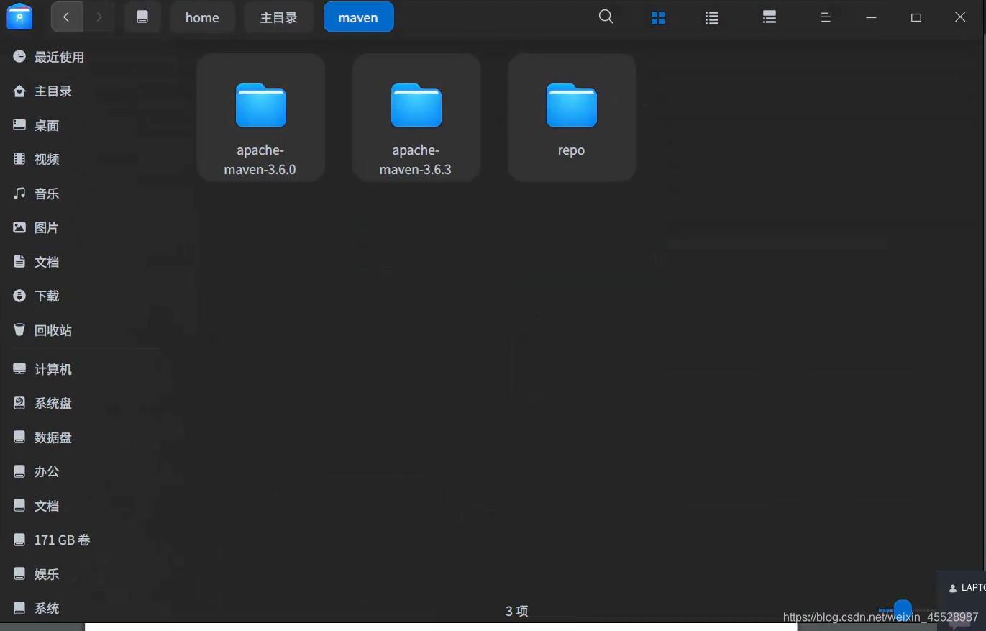Click the download icon beside 下载
Screen dimensions: 986x631
[19, 295]
